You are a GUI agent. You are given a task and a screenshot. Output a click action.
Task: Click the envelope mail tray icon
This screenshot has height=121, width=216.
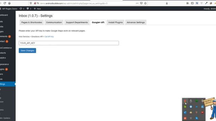[x=191, y=112]
